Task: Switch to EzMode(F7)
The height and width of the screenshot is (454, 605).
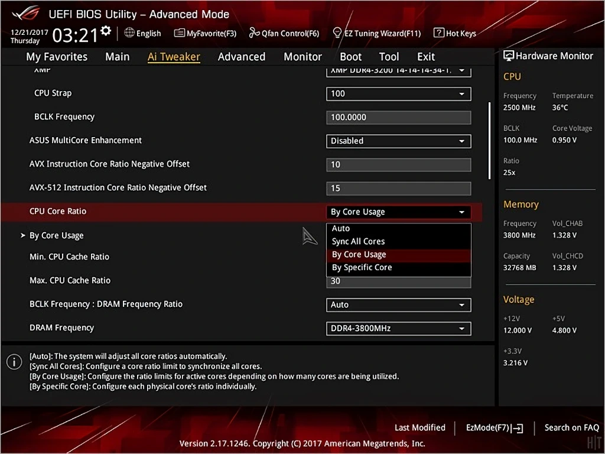Action: tap(495, 428)
